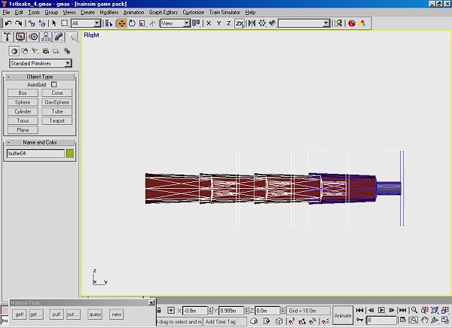Click the Mirror selected objects icon
Viewport: 452px width, 328px height.
click(252, 23)
